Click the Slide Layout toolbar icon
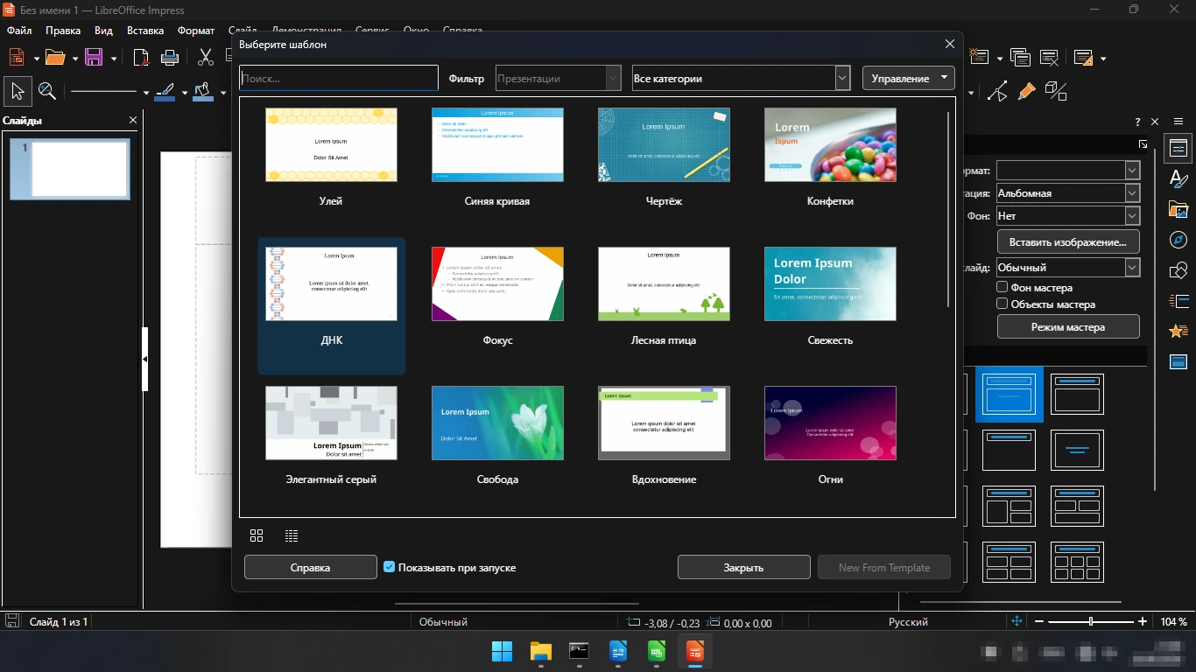The image size is (1196, 672). (1084, 58)
